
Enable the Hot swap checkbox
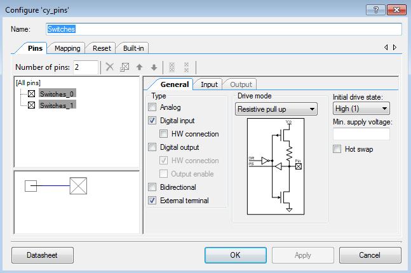[337, 149]
